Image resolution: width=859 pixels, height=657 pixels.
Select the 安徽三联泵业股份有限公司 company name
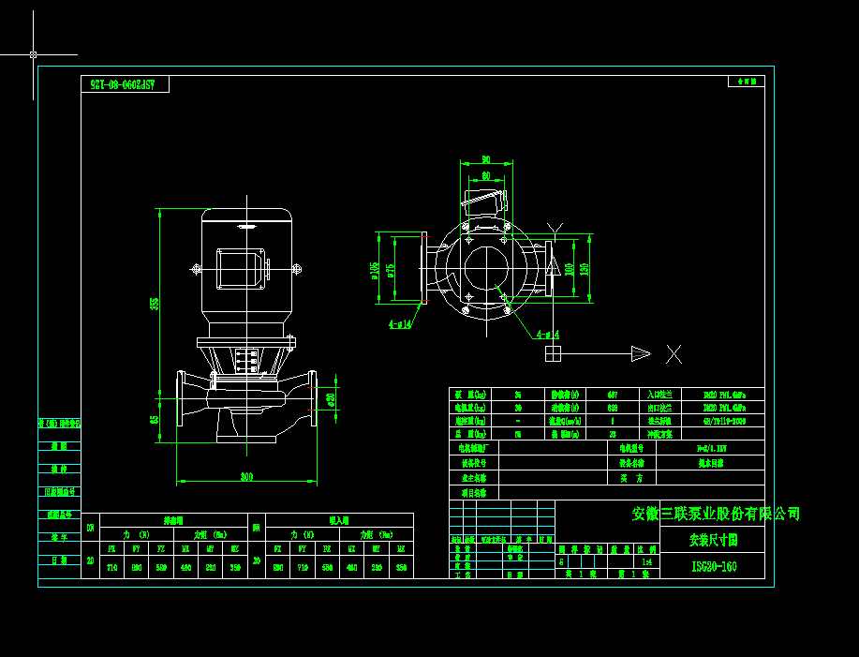pyautogui.click(x=715, y=513)
